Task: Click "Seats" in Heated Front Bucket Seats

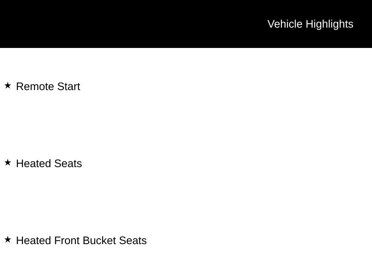Action: (x=133, y=241)
